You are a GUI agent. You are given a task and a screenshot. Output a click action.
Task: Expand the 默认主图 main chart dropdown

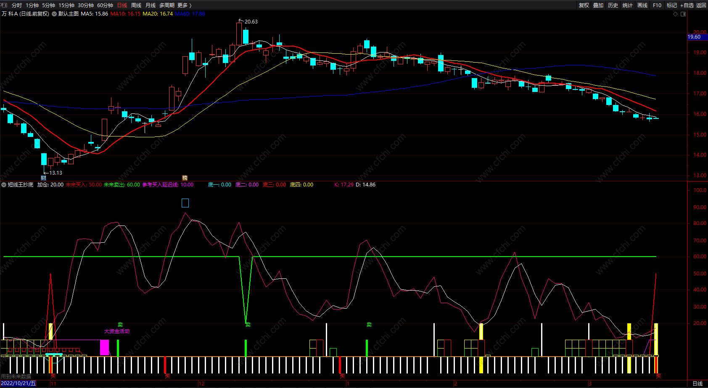pos(54,14)
